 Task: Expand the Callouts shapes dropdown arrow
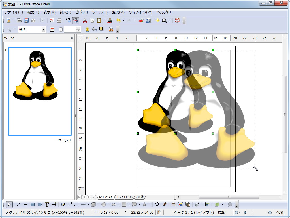click(139, 204)
